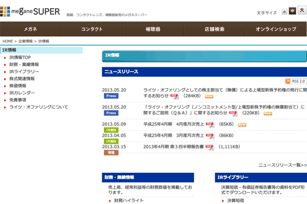This screenshot has width=307, height=204.
Task: Open the PDF icon for 1,111KB document
Action: pos(210,147)
